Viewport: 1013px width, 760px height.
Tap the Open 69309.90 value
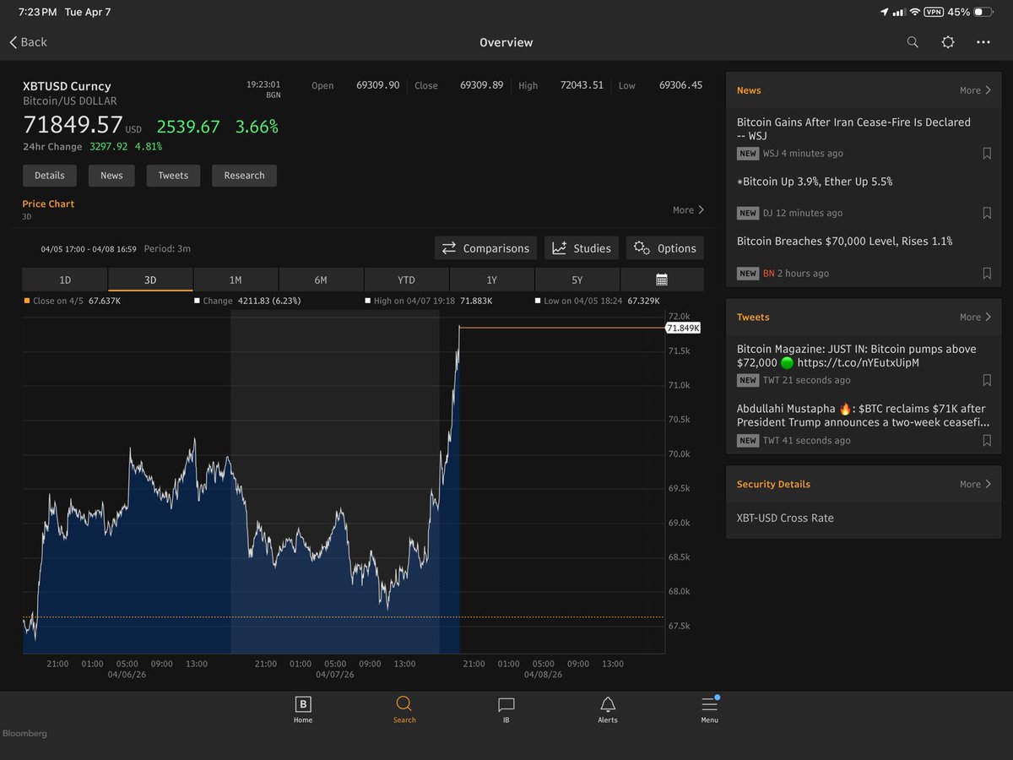(x=378, y=85)
